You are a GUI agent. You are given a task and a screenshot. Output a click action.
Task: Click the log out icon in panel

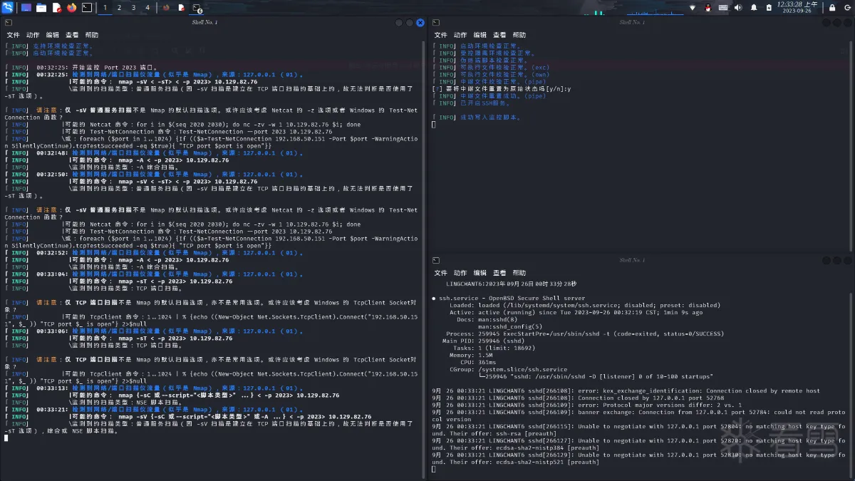pyautogui.click(x=846, y=8)
